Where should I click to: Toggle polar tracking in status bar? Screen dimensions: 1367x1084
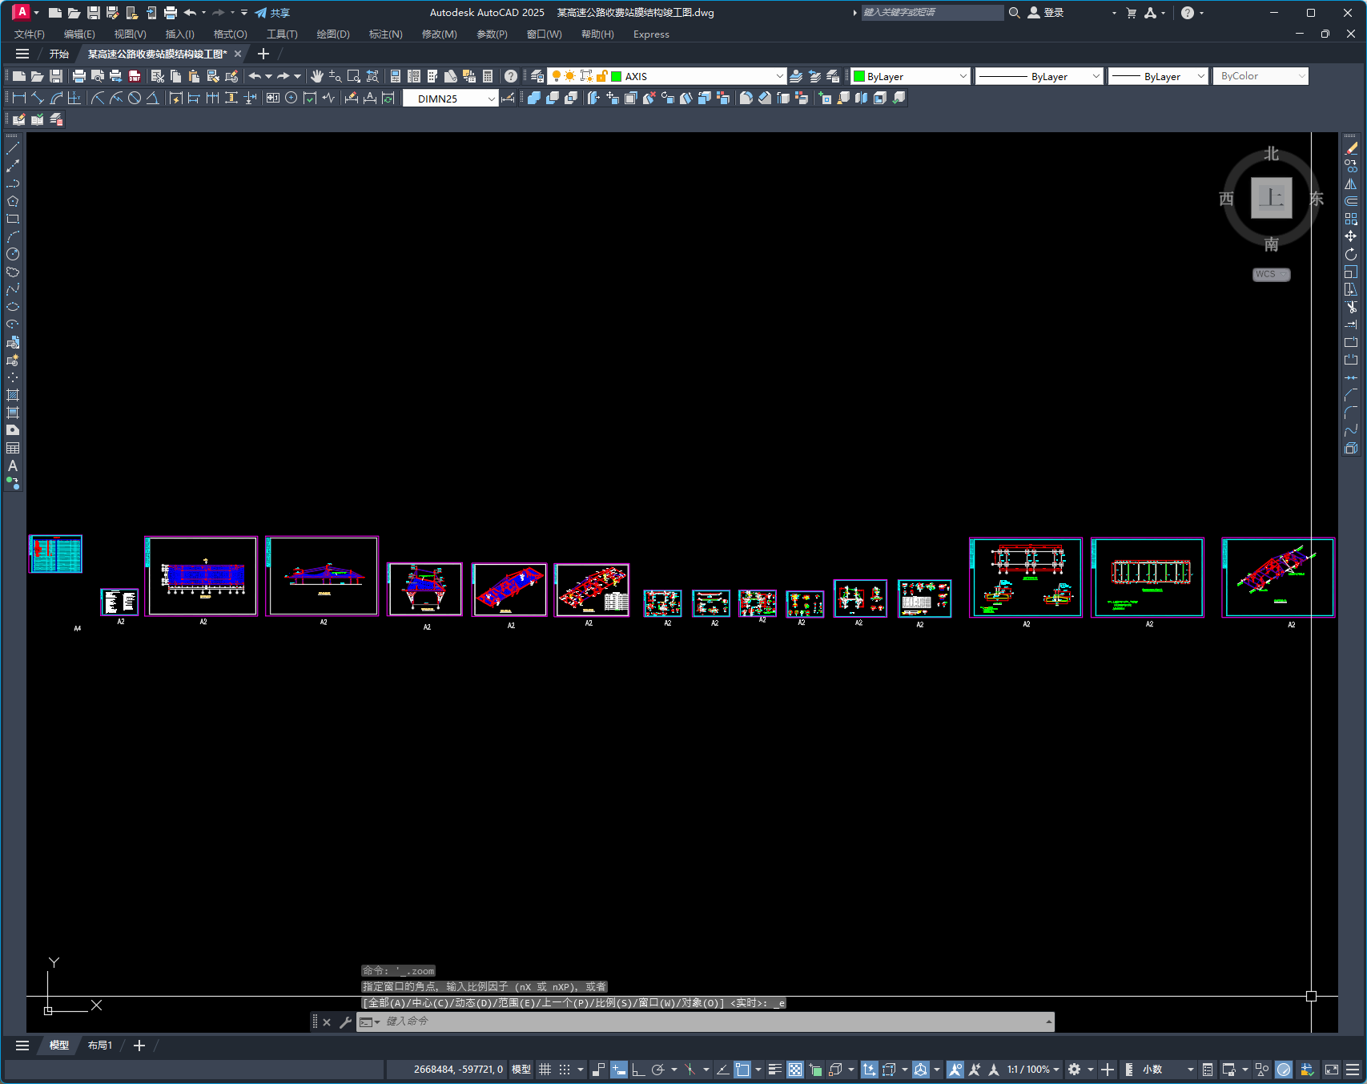click(658, 1070)
